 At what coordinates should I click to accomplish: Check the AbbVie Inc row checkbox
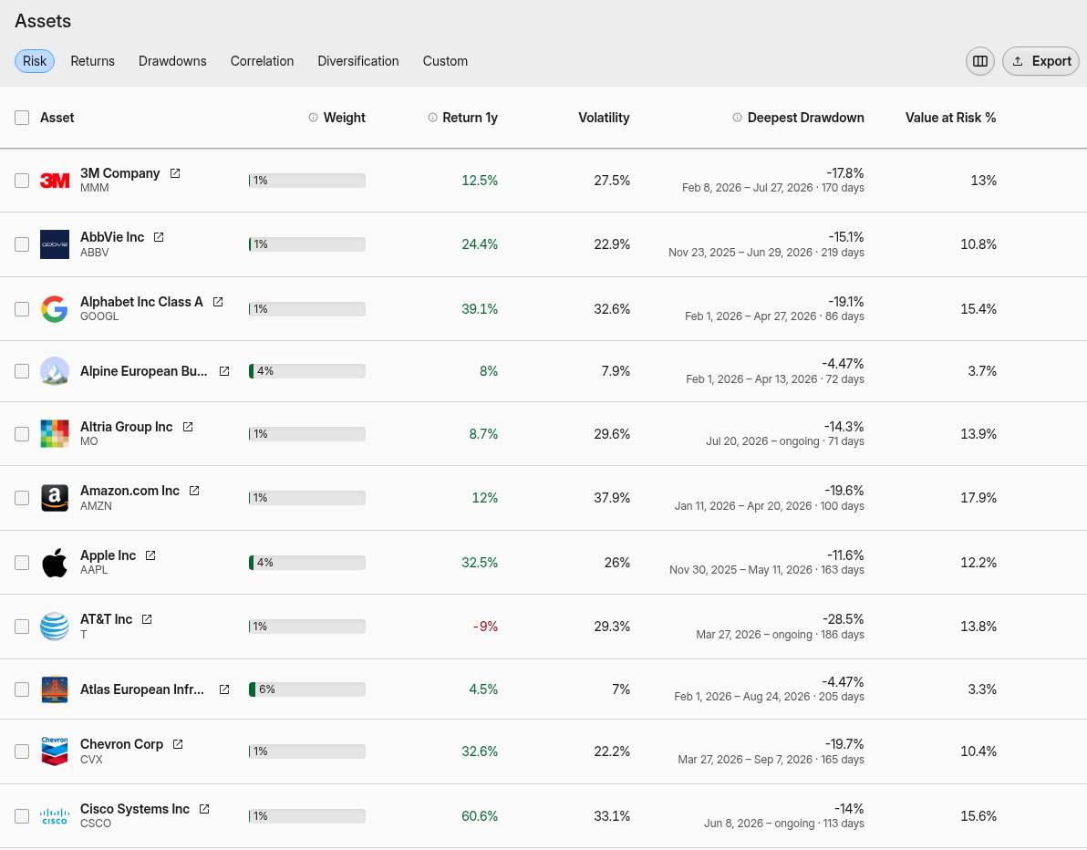tap(22, 244)
